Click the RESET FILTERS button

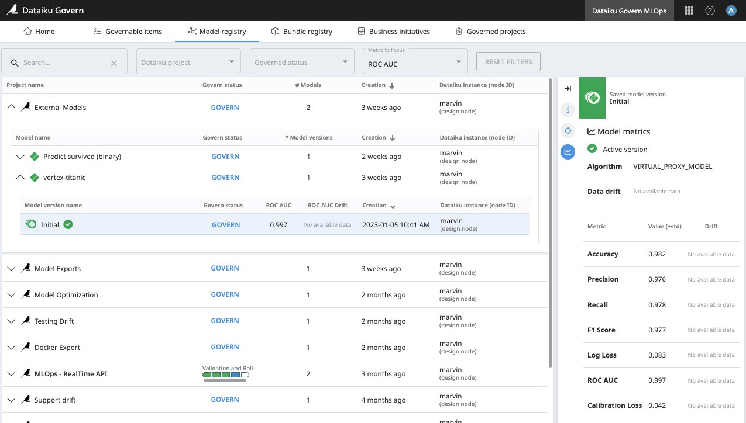508,62
